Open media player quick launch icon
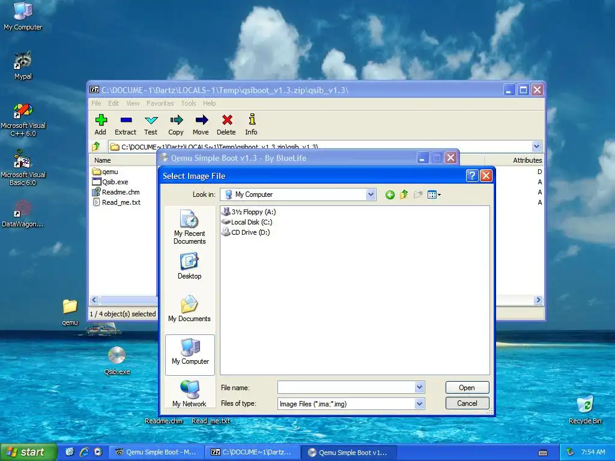 tap(98, 452)
